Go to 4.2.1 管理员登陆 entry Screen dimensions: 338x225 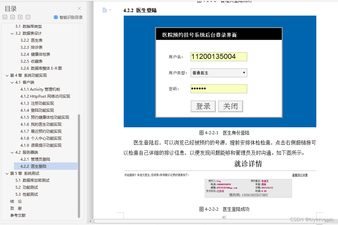tap(35, 159)
